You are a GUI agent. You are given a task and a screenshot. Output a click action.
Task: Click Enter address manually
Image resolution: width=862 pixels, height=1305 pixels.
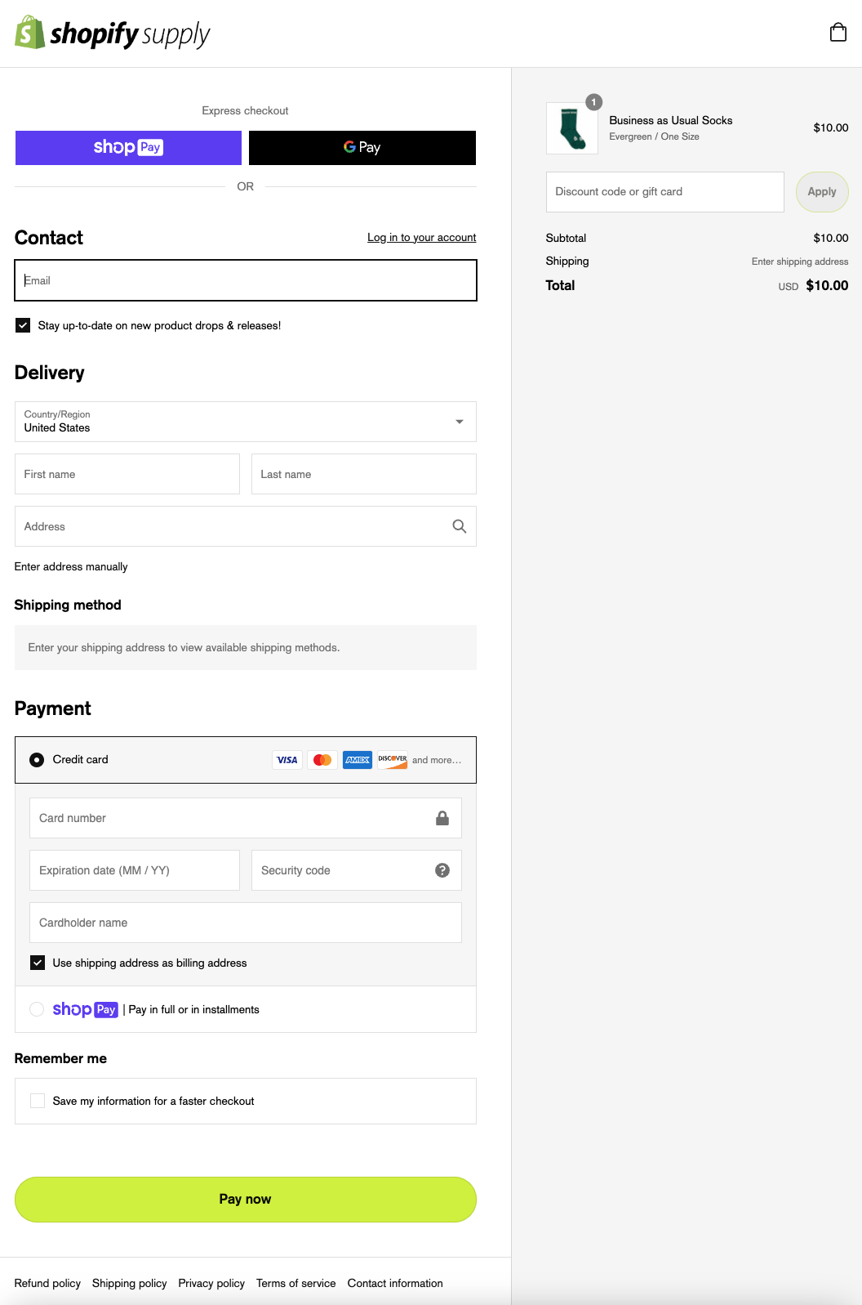point(71,566)
